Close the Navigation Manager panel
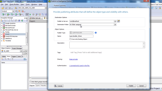This screenshot has width=162, height=91. [27, 18]
